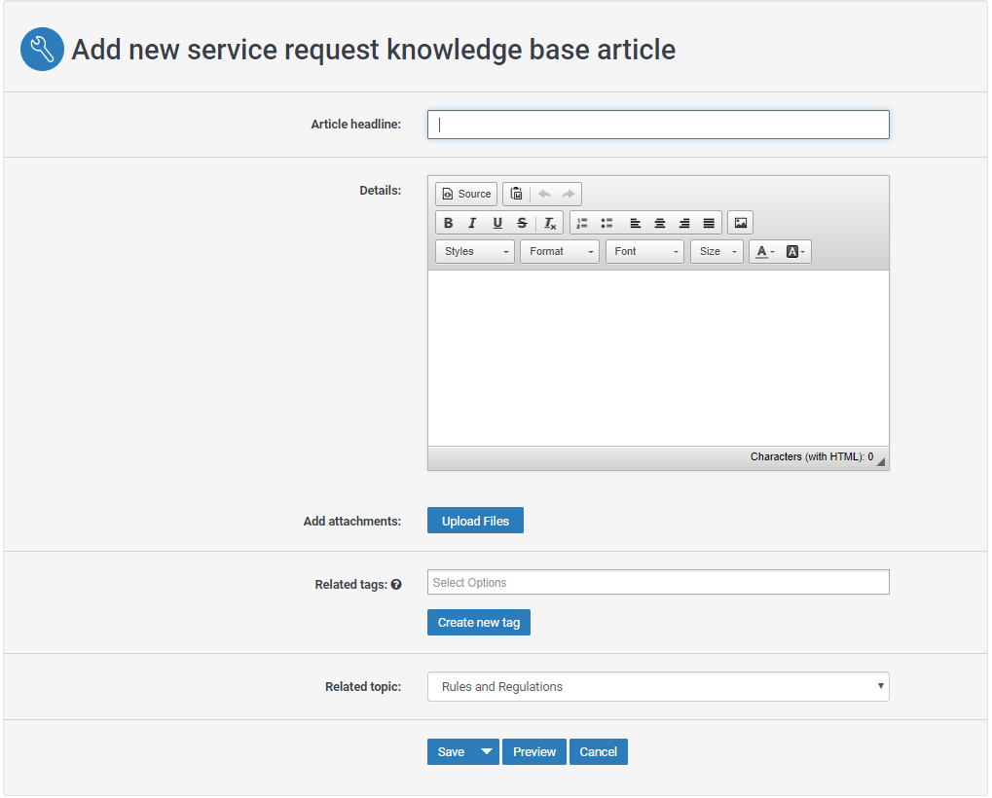The width and height of the screenshot is (992, 798).
Task: Center align the article text
Action: point(659,223)
